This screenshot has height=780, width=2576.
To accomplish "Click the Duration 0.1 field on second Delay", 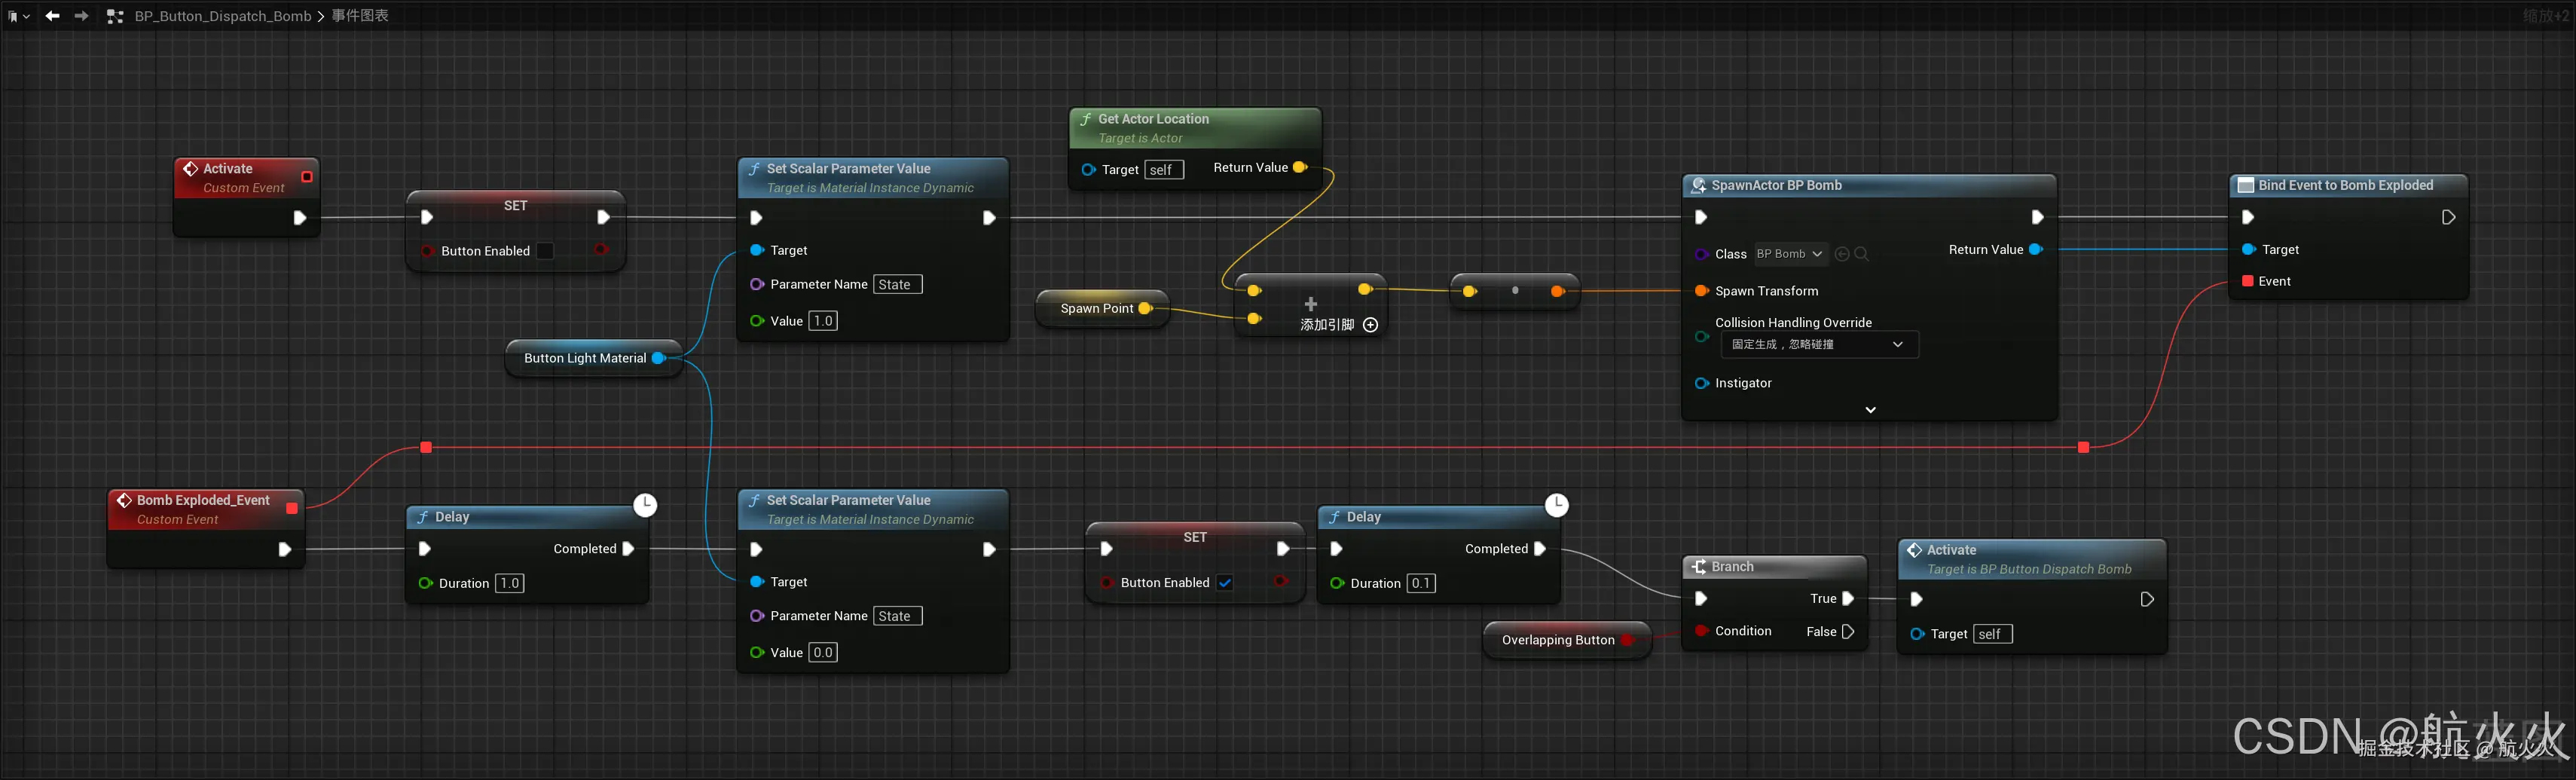I will (1421, 584).
